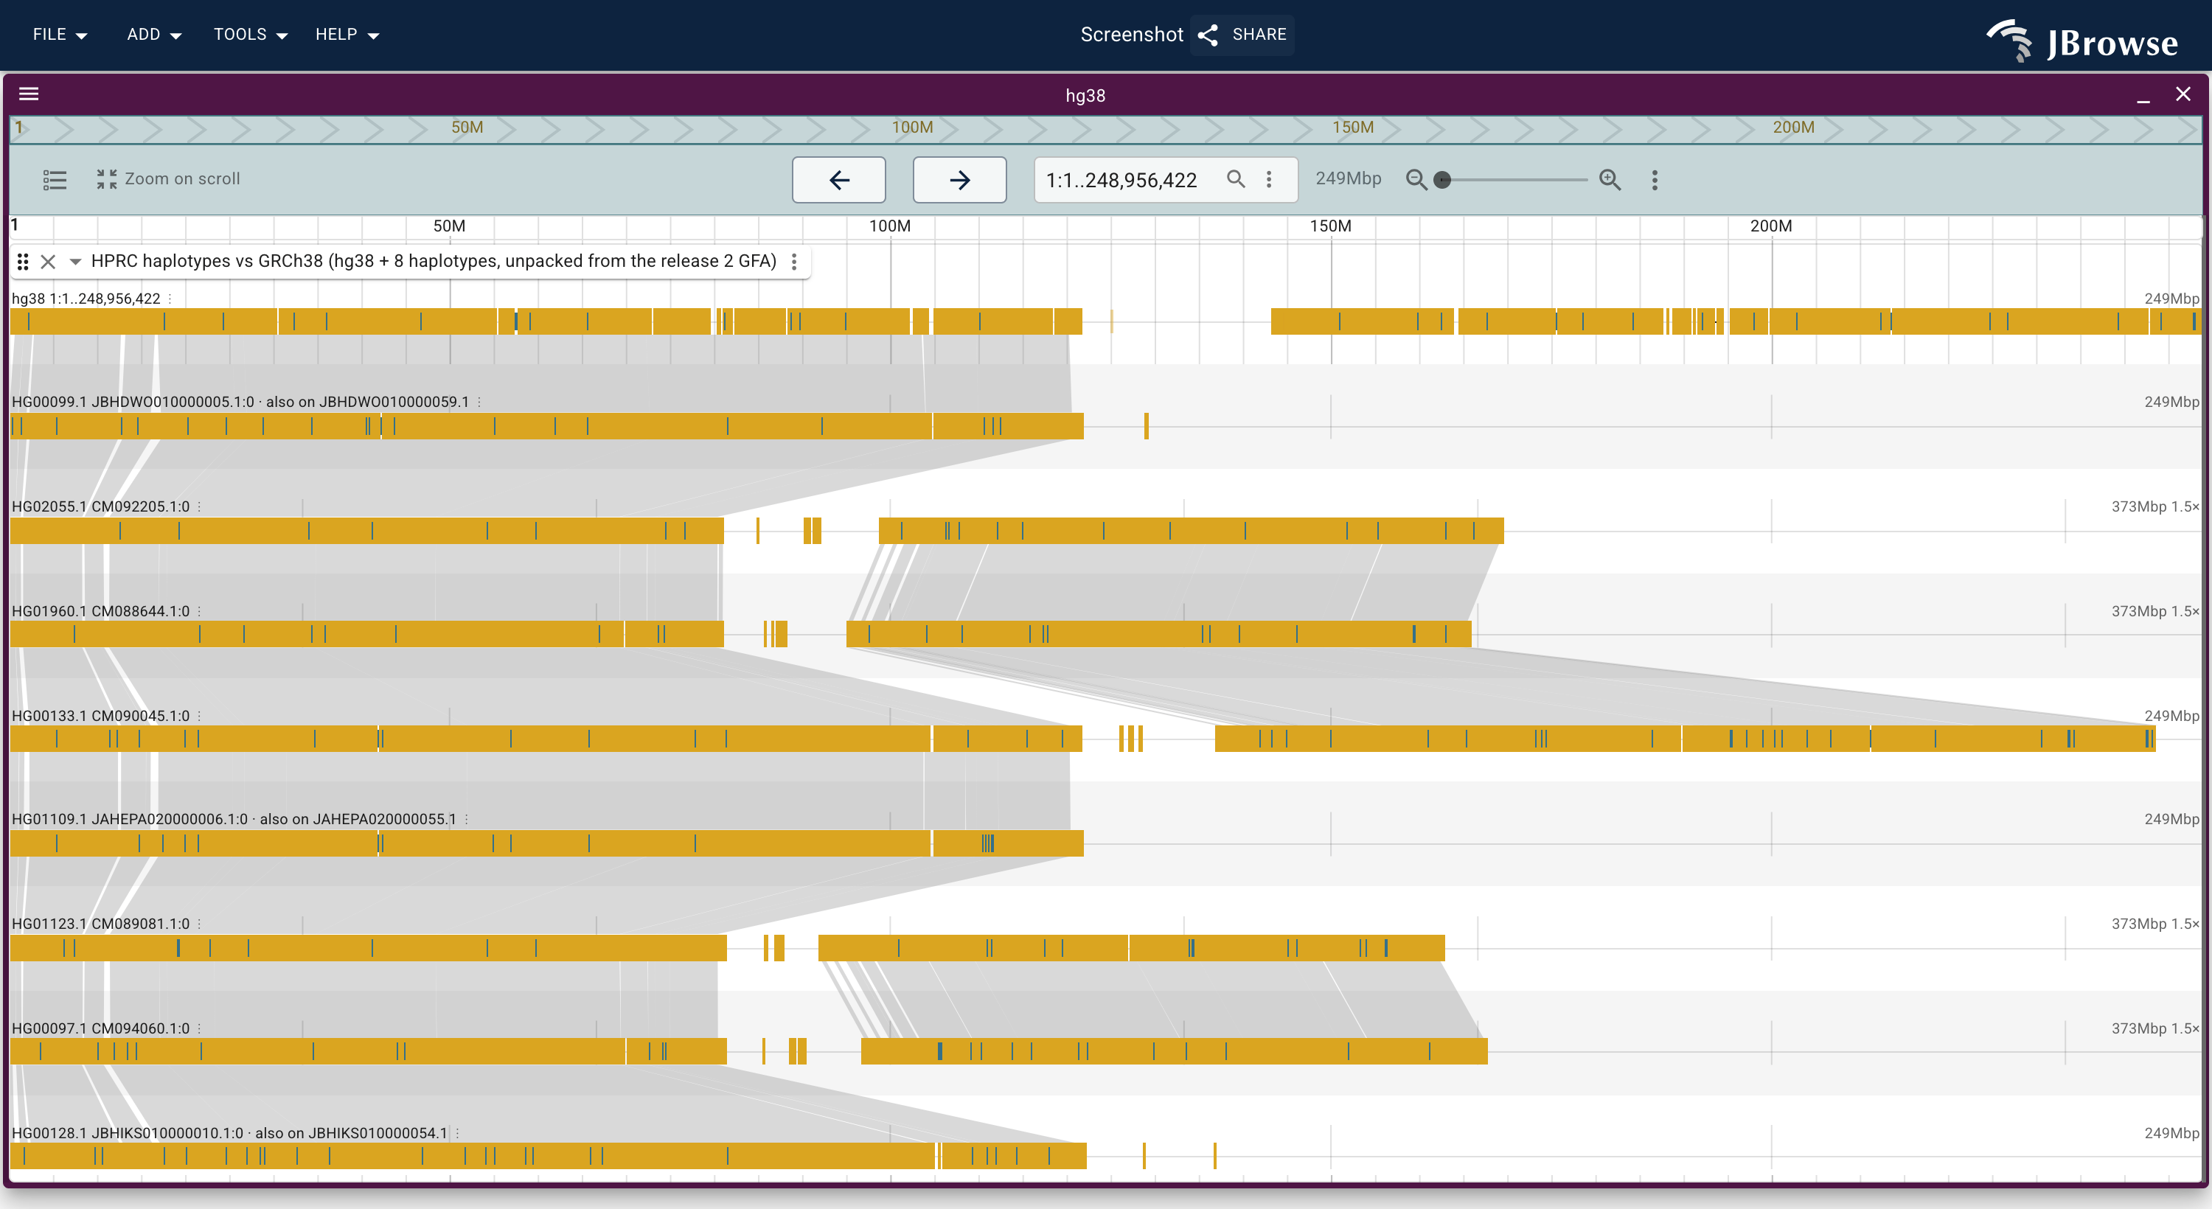Viewport: 2212px width, 1209px height.
Task: Close the HPRC haplotypes track
Action: (48, 261)
